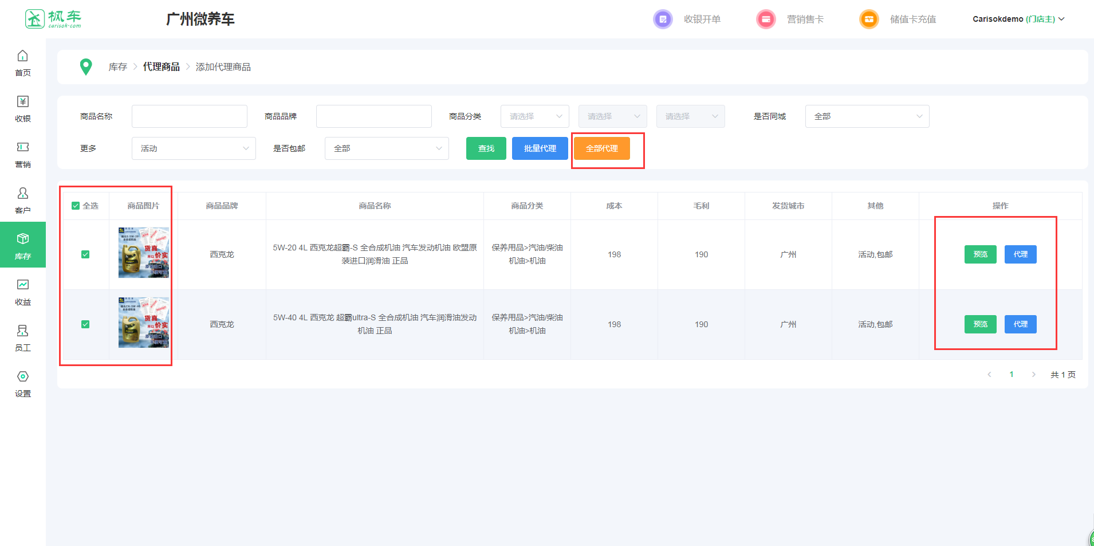The image size is (1094, 546).
Task: Open the 设置 settings icon in sidebar
Action: pyautogui.click(x=22, y=377)
